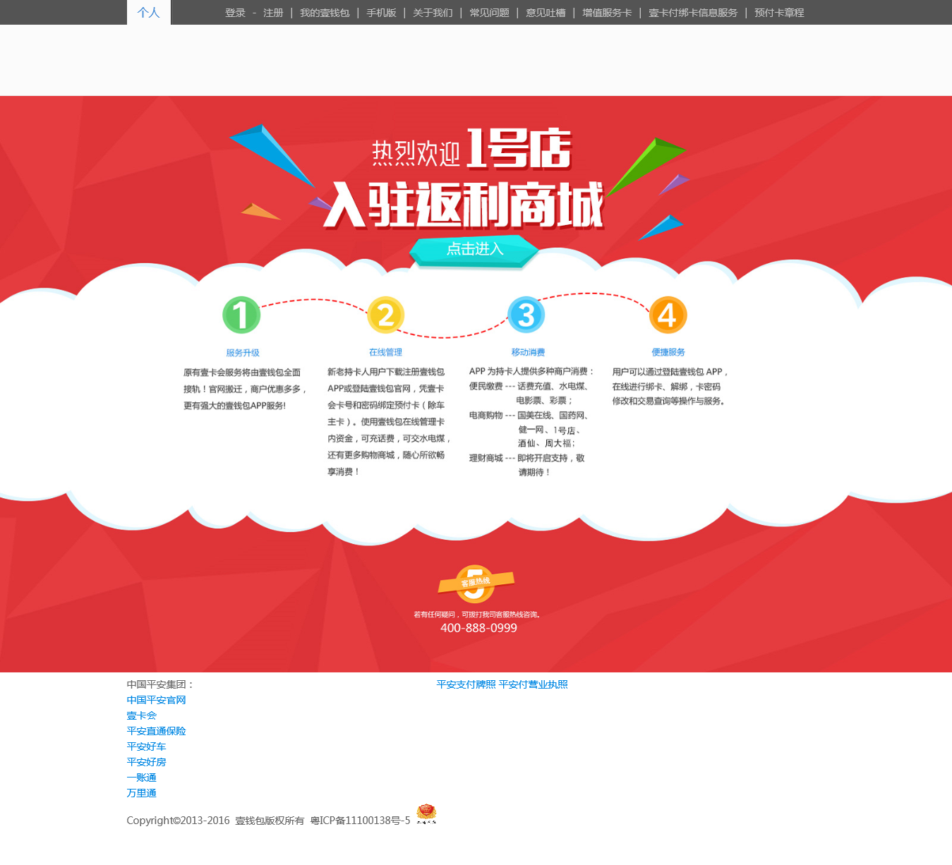Image resolution: width=952 pixels, height=865 pixels.
Task: Click the yellow step 2 circle icon
Action: click(386, 315)
